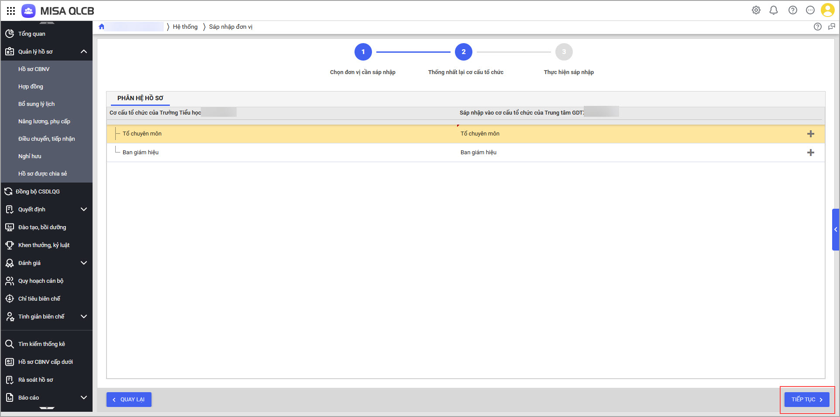Expand the blue side panel handle
Viewport: 840px width, 417px height.
[836, 230]
